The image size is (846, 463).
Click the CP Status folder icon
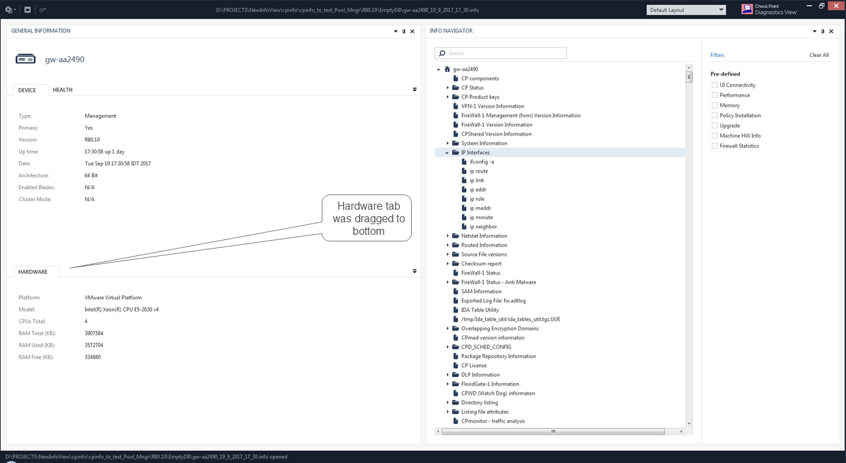coord(455,87)
